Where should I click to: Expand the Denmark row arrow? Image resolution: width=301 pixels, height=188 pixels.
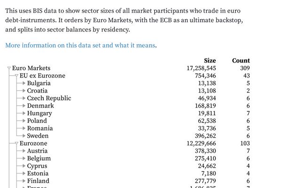pos(22,106)
